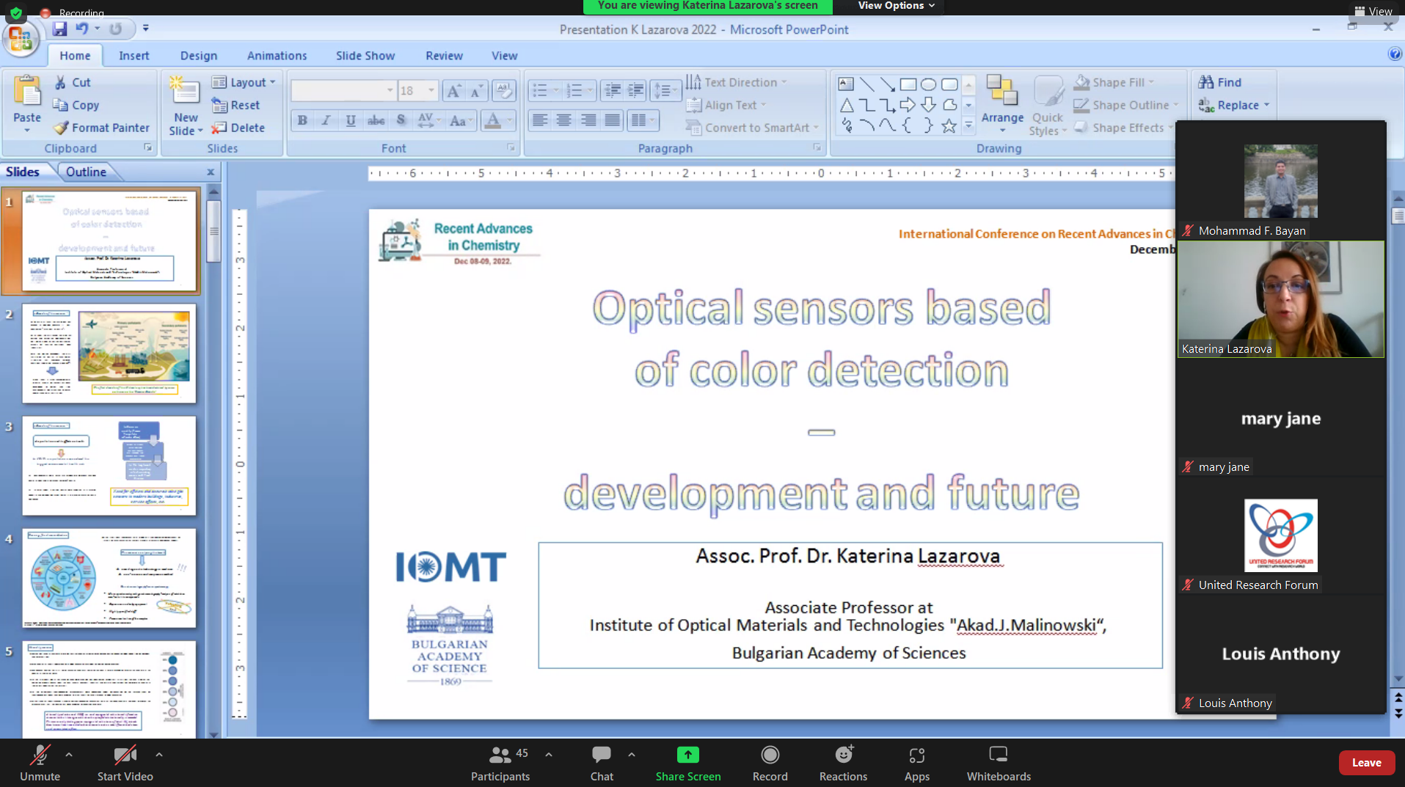Open the Zoom Whiteboards icon
1405x787 pixels.
click(998, 762)
